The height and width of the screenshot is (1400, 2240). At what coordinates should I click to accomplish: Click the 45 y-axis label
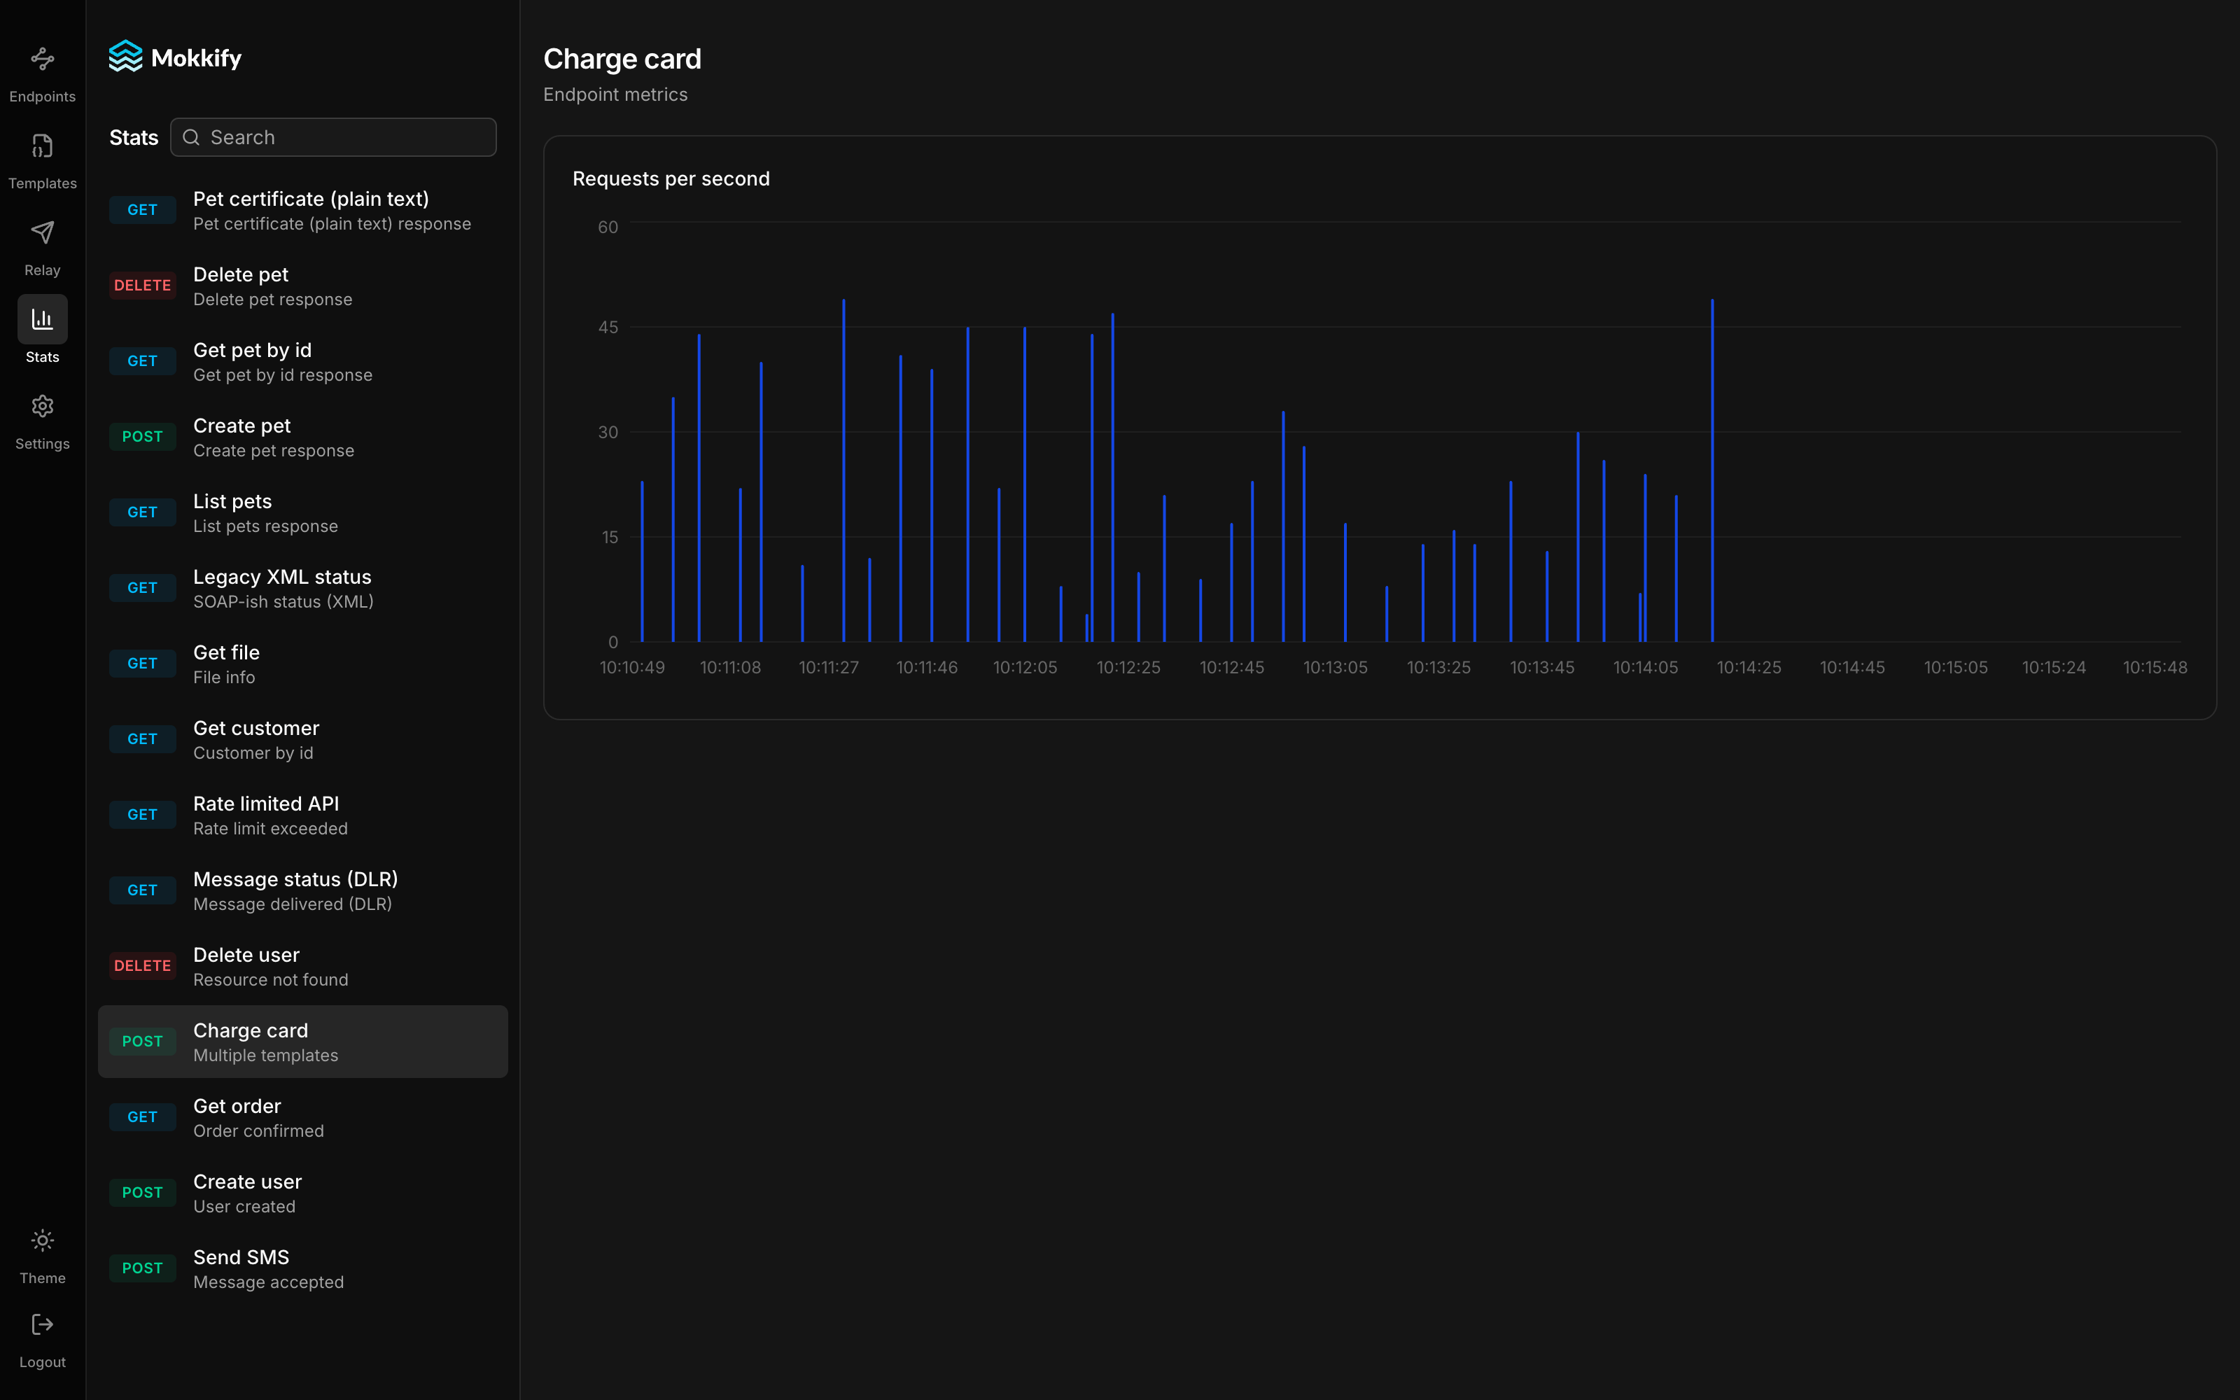(608, 327)
